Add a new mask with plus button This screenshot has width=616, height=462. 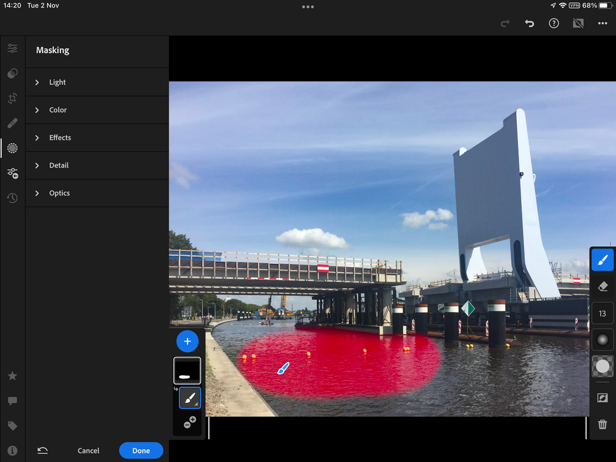pos(187,341)
